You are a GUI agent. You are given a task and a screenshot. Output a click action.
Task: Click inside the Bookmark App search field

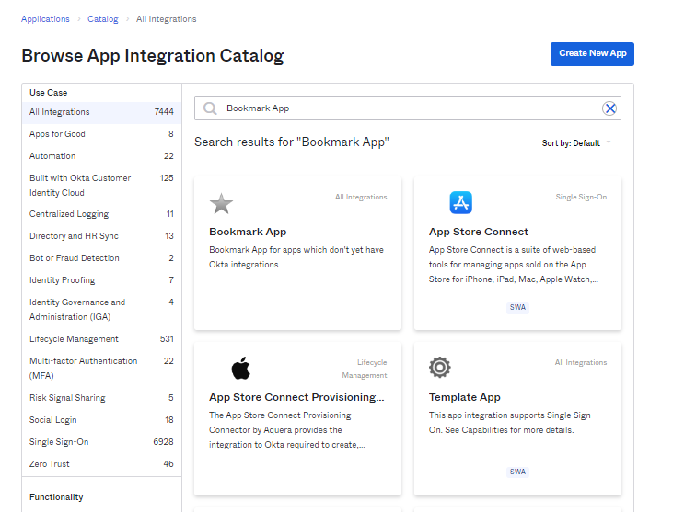[405, 108]
